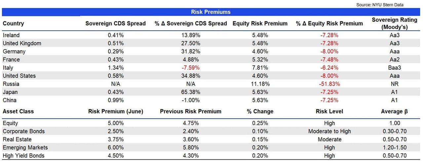
Task: Select Corporate Bonds' Moderate to High risk level
Action: click(x=329, y=131)
